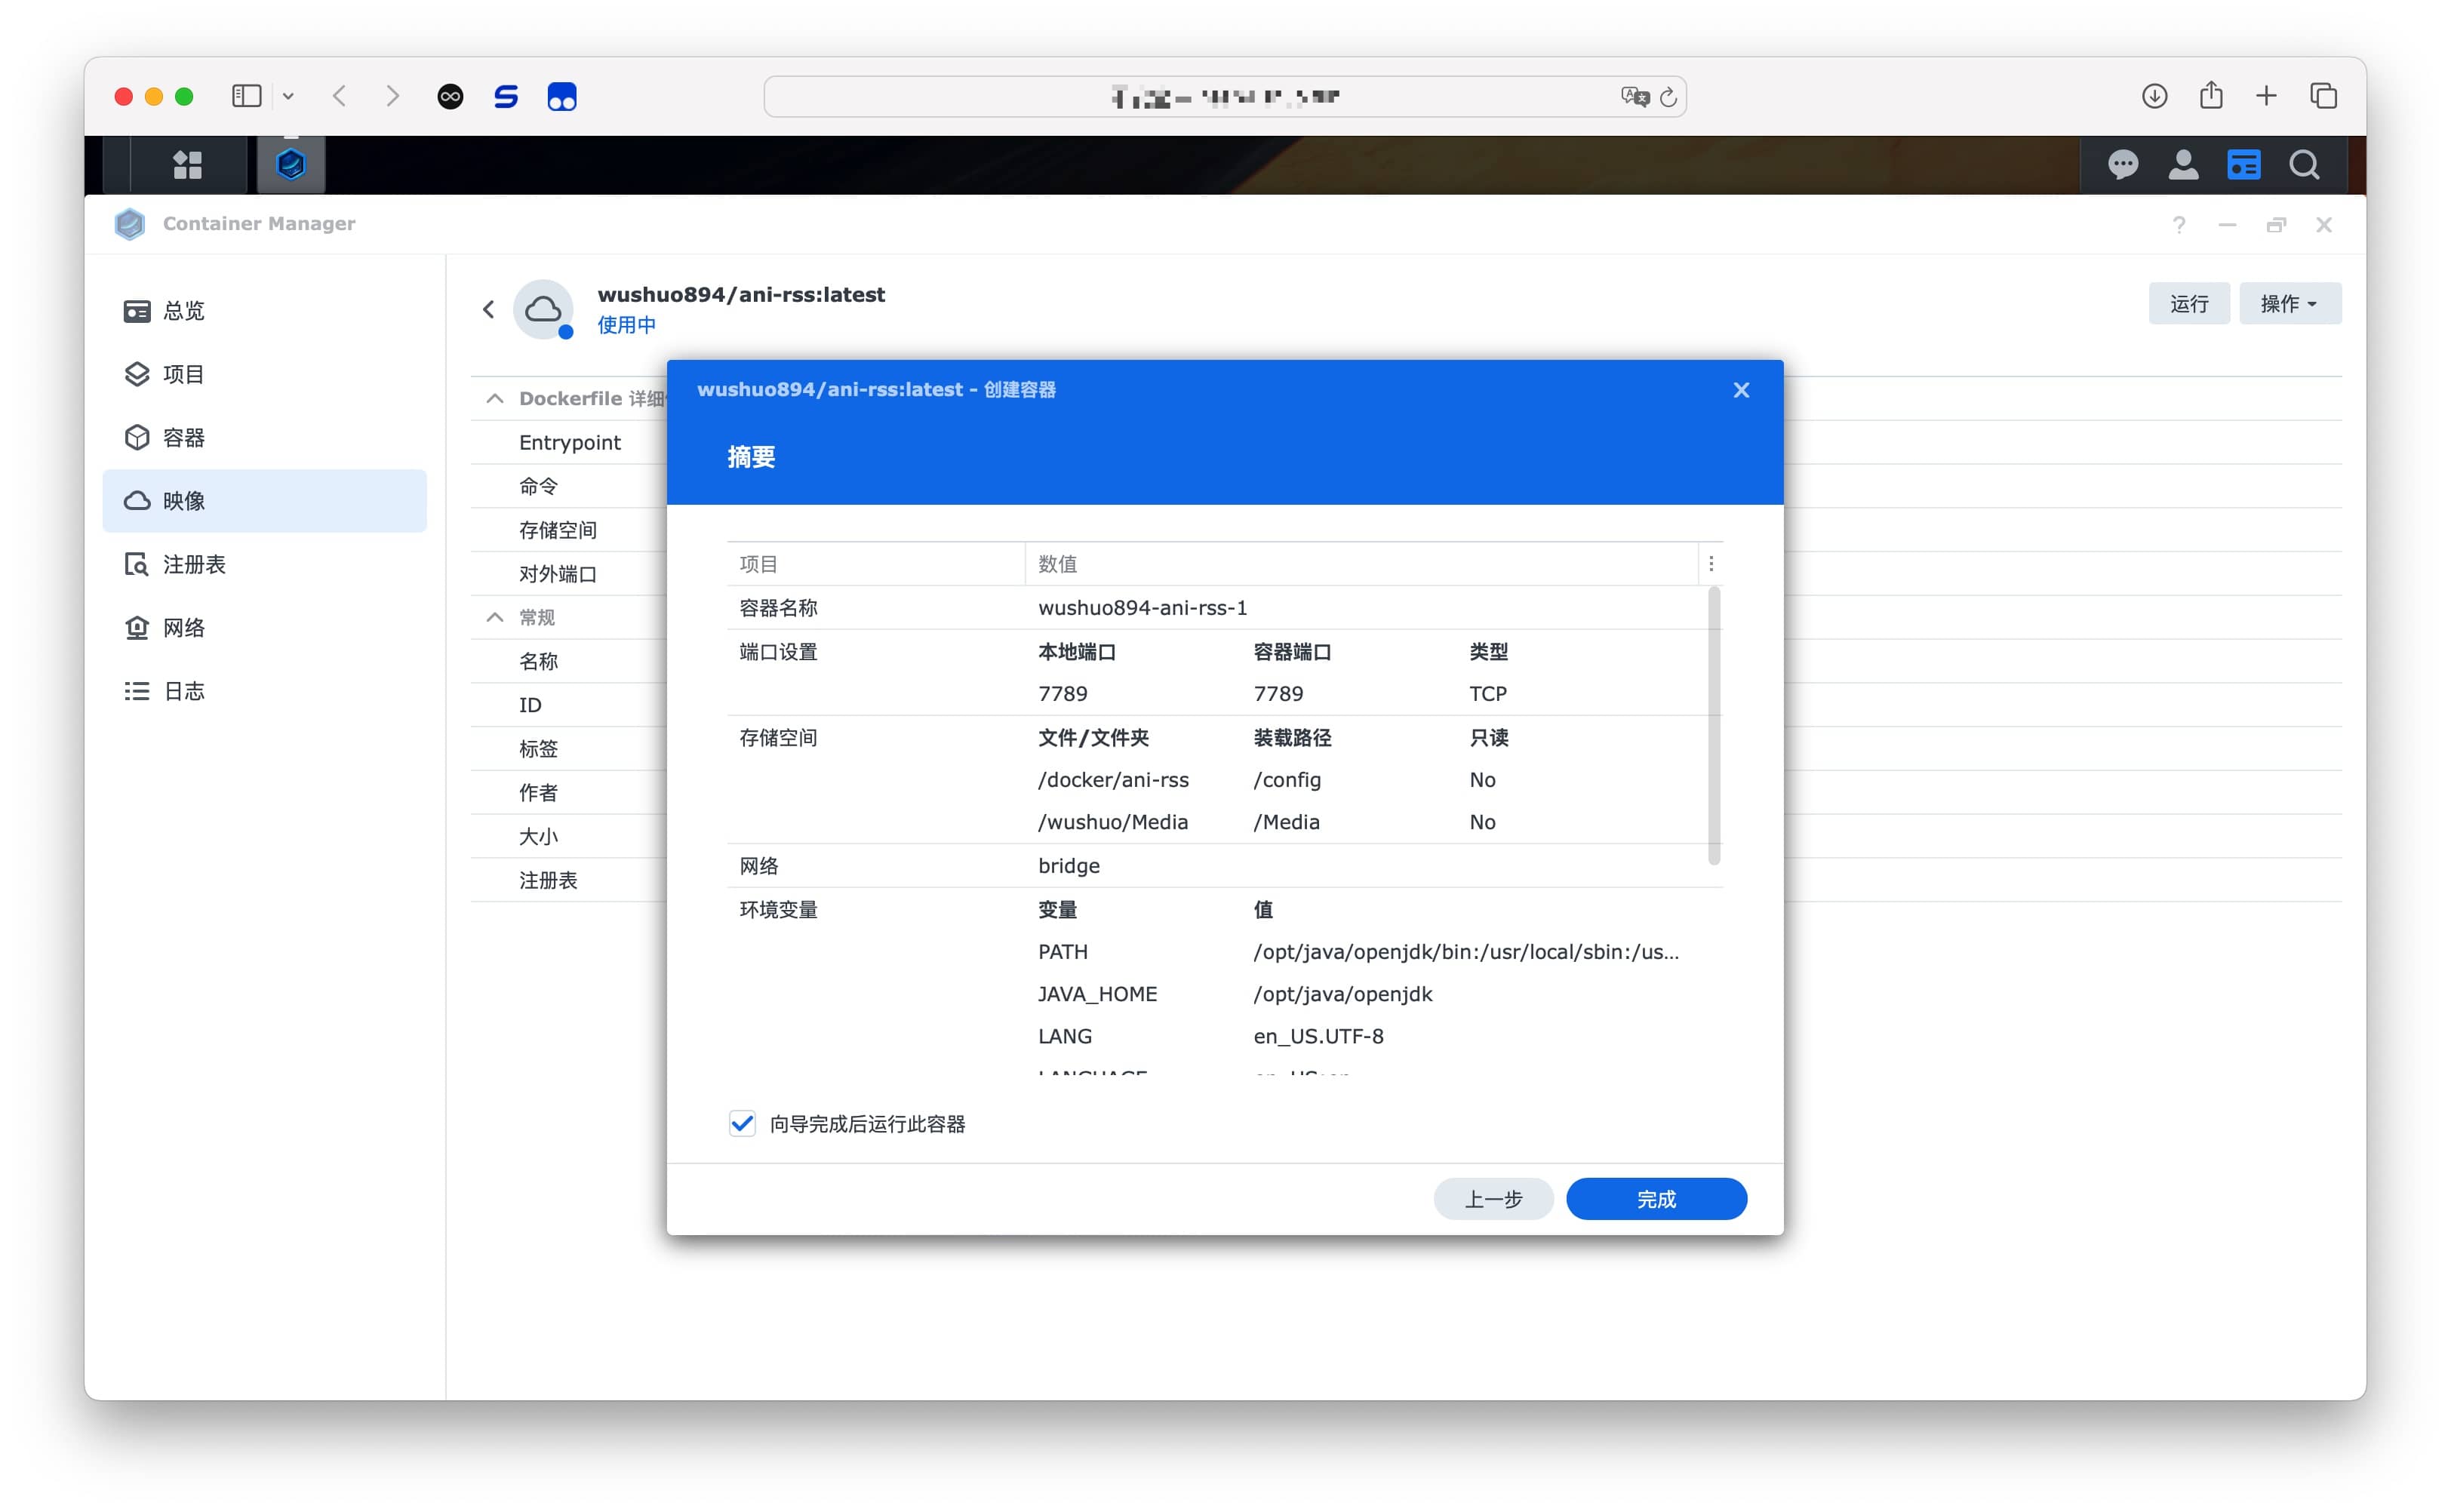Close the create container dialog
2451x1512 pixels.
point(1741,391)
